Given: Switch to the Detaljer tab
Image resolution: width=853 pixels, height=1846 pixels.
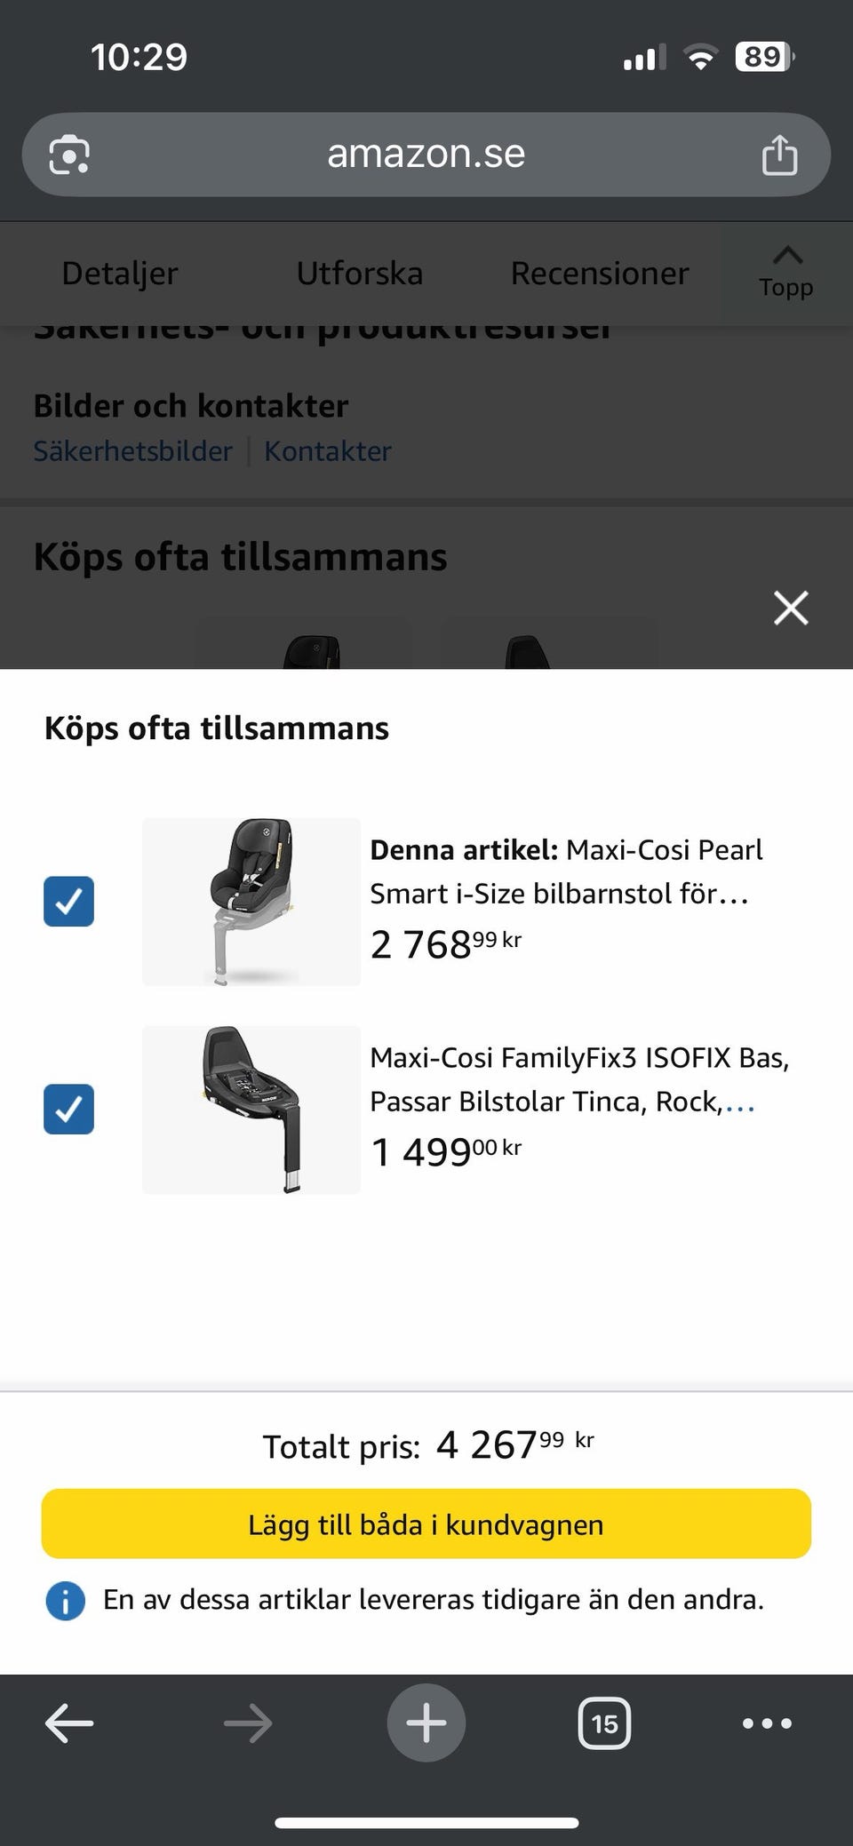Looking at the screenshot, I should (x=120, y=273).
